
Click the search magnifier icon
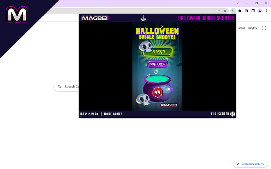[60, 87]
